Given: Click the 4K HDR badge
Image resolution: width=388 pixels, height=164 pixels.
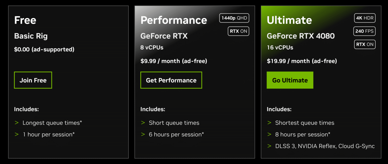Looking at the screenshot, I should pos(365,18).
